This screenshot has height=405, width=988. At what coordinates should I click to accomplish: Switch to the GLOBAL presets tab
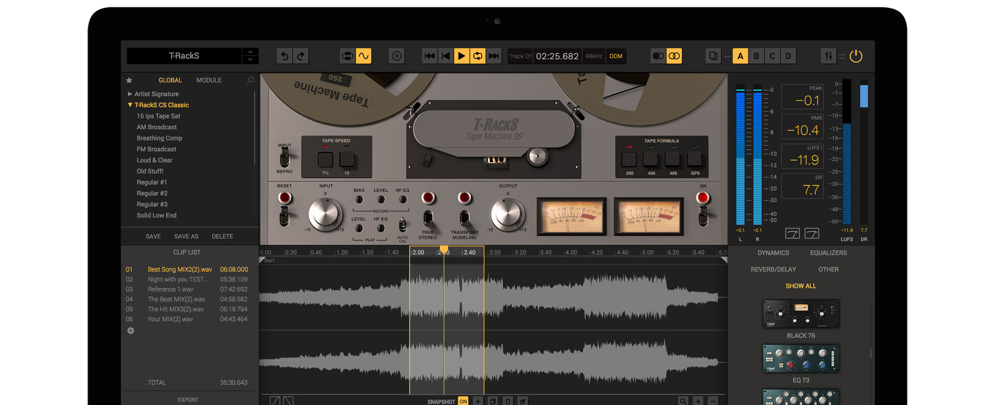[x=170, y=80]
